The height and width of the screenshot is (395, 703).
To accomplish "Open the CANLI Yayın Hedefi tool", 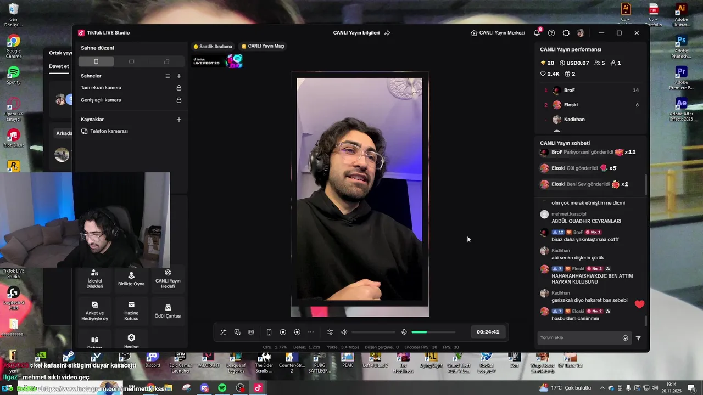I will (x=168, y=279).
